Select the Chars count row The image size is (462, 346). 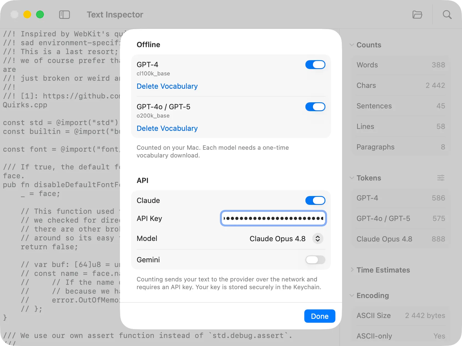click(x=401, y=85)
